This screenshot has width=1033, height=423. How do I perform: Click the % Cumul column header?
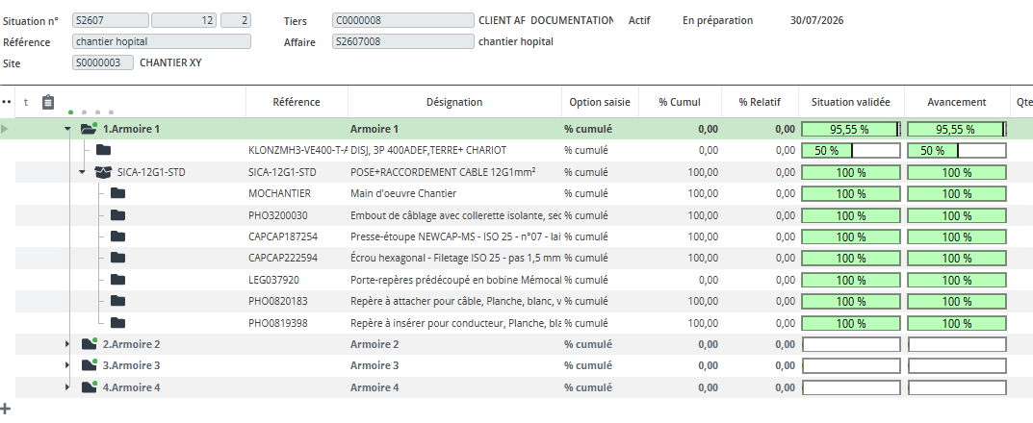[680, 102]
